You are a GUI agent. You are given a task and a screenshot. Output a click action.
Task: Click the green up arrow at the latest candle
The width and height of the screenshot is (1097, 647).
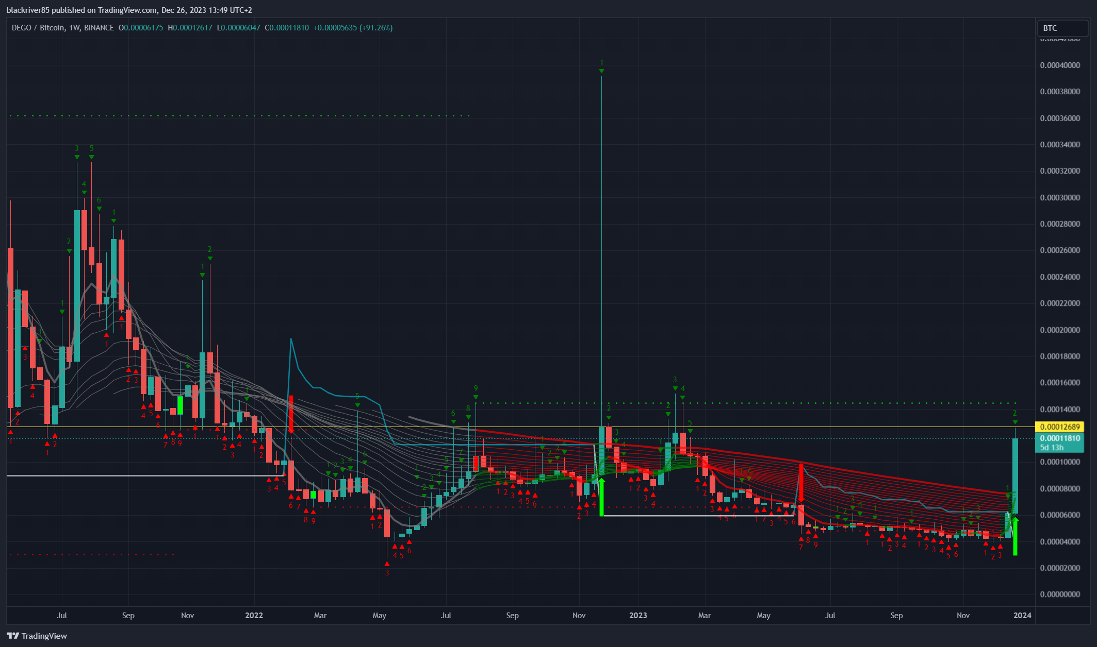pos(1015,536)
